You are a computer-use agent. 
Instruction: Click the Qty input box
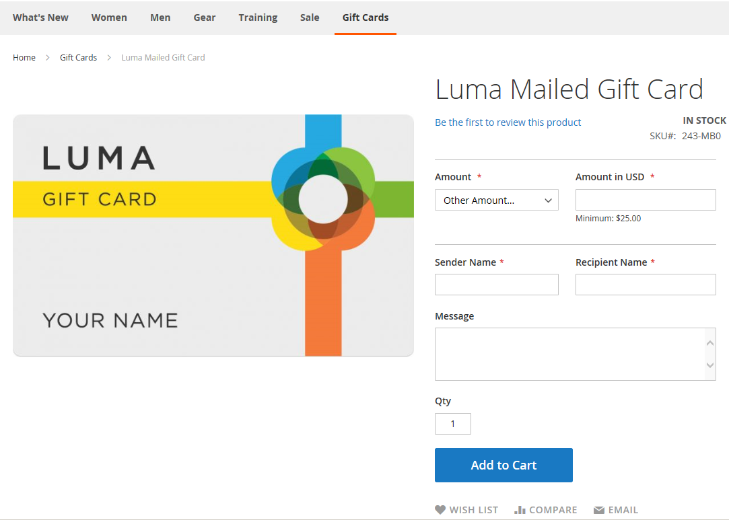click(x=453, y=424)
